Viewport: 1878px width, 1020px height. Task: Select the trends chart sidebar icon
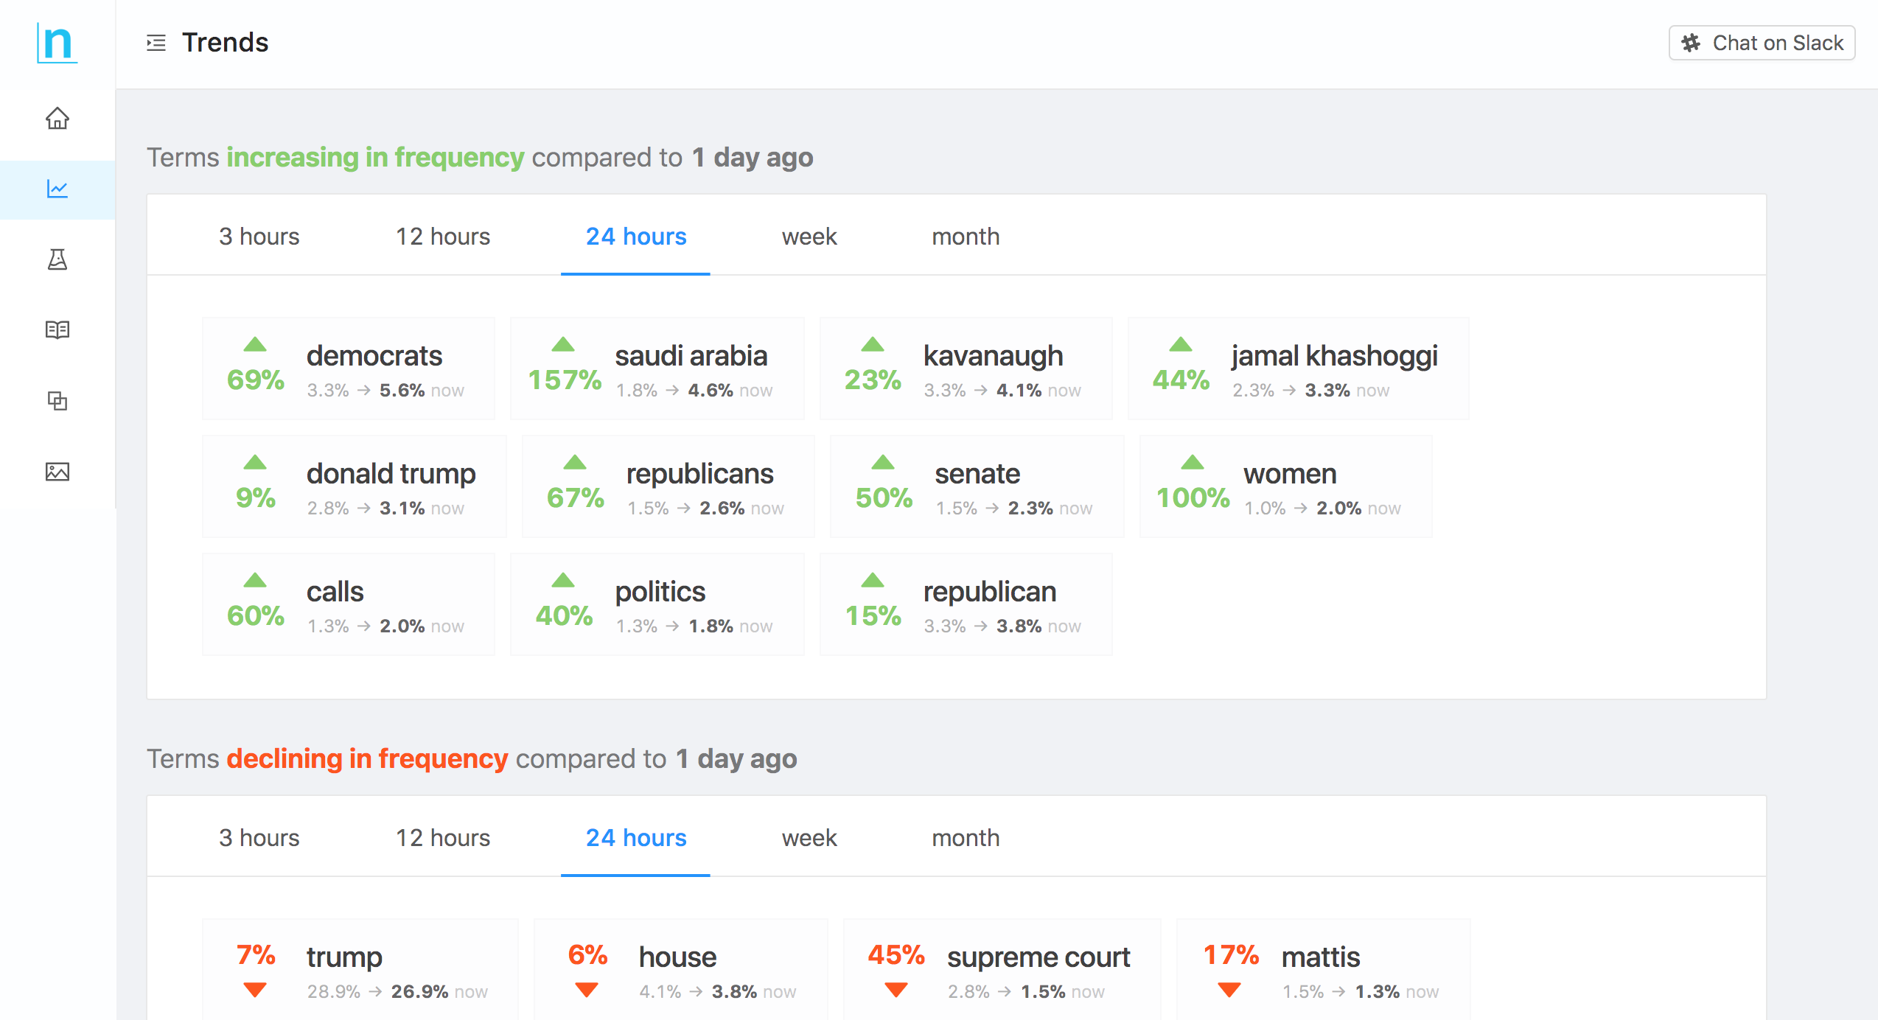pyautogui.click(x=57, y=189)
